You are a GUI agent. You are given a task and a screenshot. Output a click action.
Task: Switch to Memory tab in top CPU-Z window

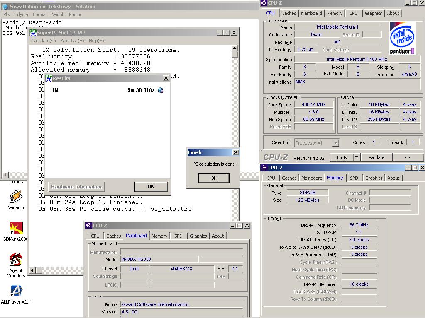[x=335, y=13]
